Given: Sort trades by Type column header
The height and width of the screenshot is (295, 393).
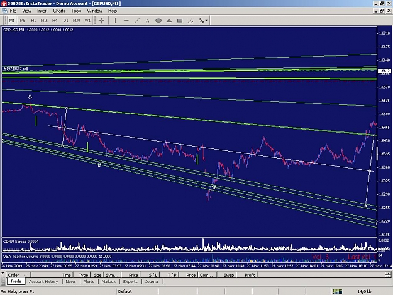Looking at the screenshot, I should (82, 275).
